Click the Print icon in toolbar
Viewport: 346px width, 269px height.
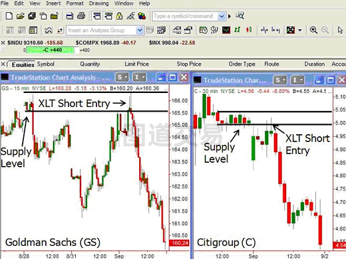81,16
